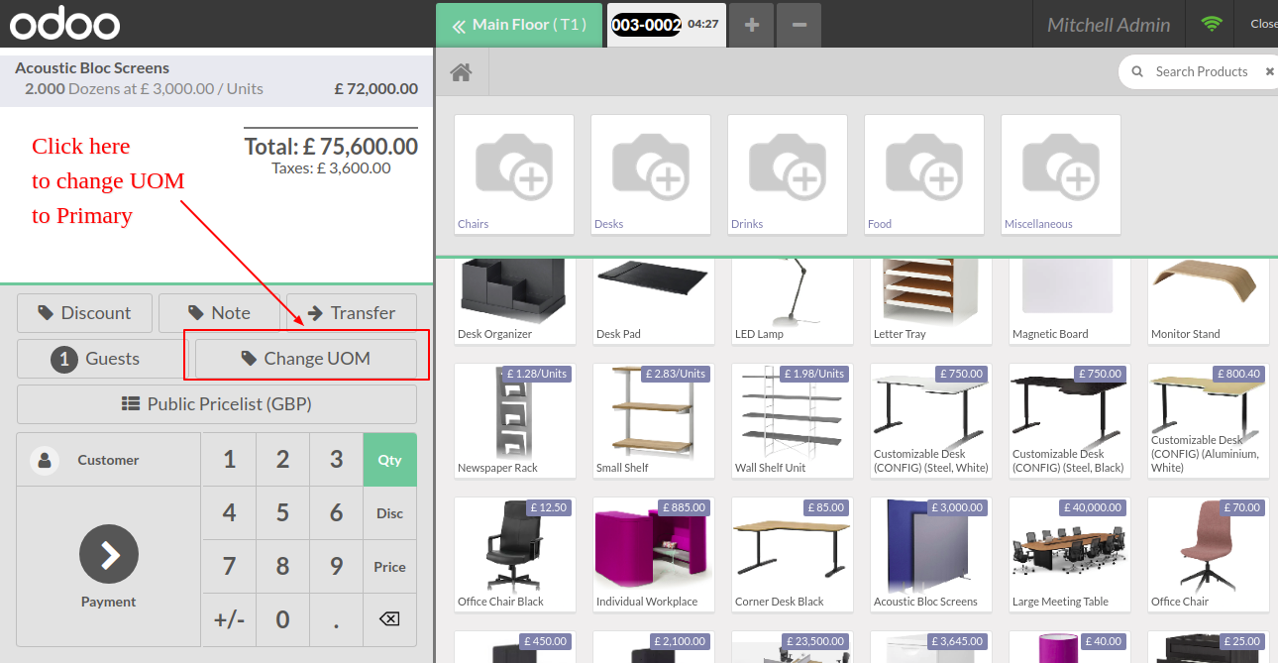Click the magnifier icon in search box

point(1137,71)
